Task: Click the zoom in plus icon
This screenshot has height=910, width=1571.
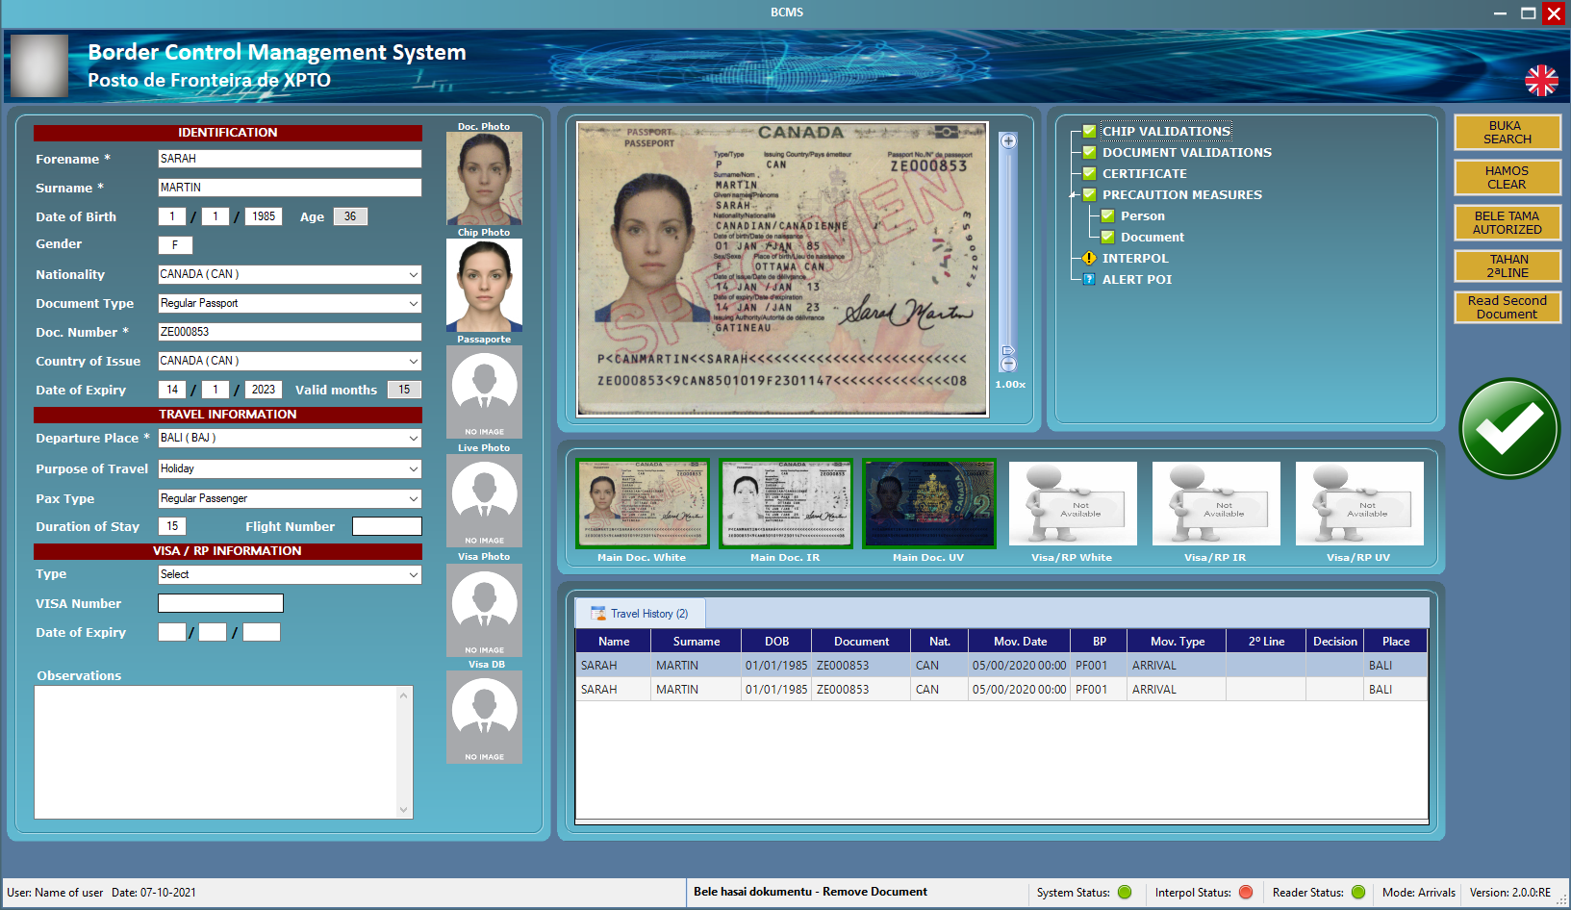Action: (1008, 140)
